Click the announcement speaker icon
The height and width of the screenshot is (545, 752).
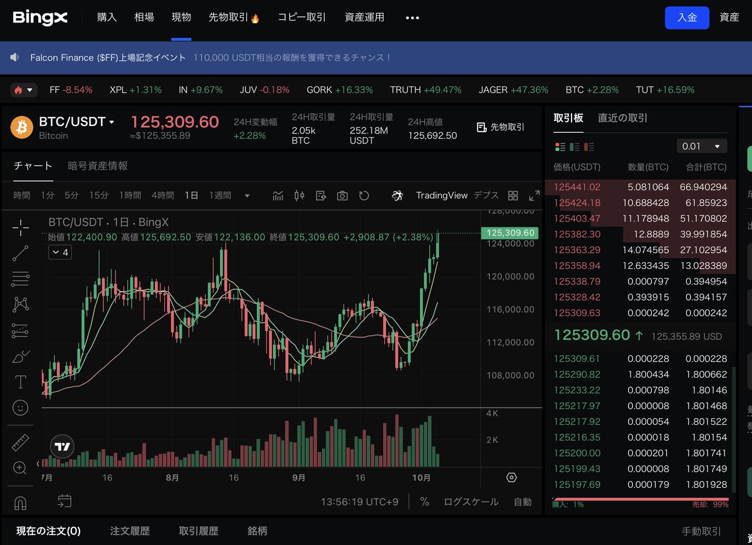pyautogui.click(x=15, y=58)
